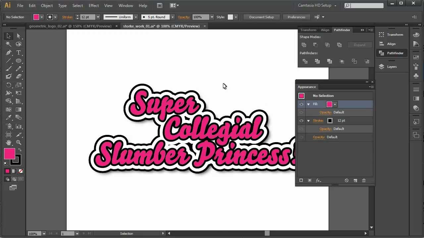Image resolution: width=424 pixels, height=238 pixels.
Task: Activate the Zoom tool
Action: coord(19,142)
